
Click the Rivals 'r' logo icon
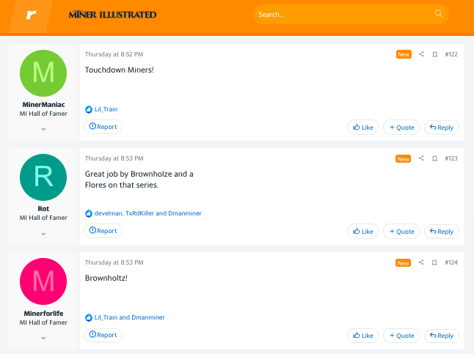pos(31,15)
